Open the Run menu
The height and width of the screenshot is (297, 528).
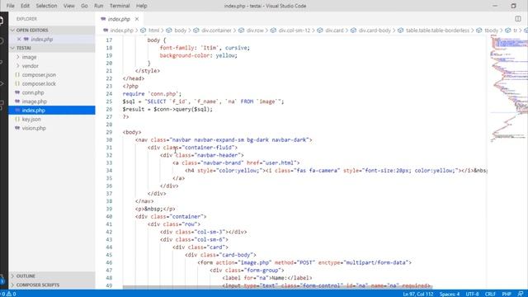pyautogui.click(x=99, y=6)
